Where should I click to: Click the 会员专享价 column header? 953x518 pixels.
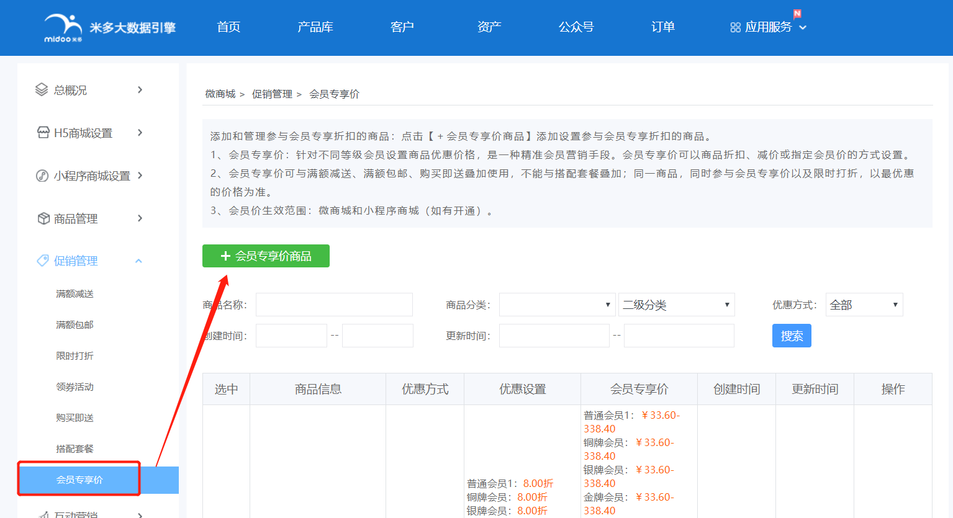[x=639, y=389]
